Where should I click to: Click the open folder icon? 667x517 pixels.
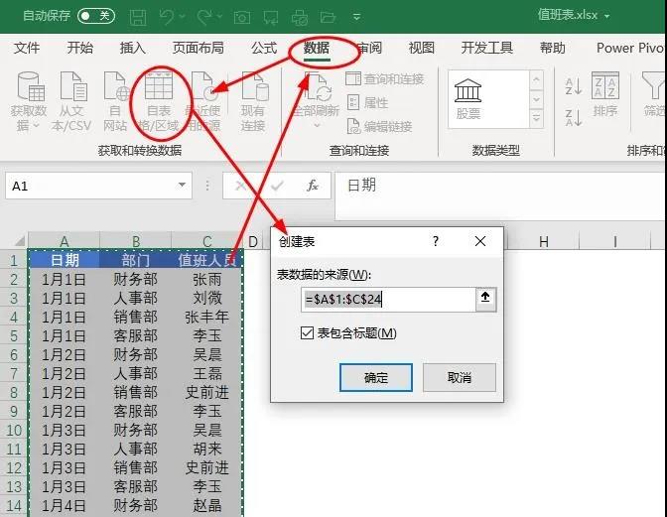pyautogui.click(x=328, y=17)
